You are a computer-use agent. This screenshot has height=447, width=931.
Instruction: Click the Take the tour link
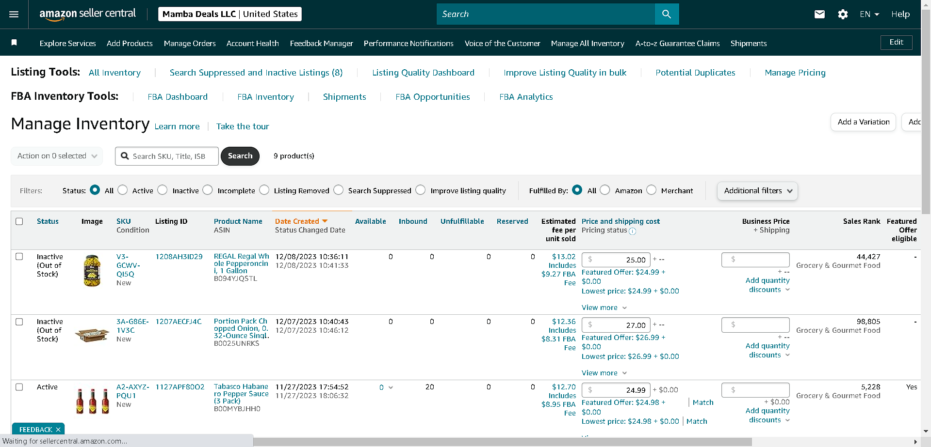[x=243, y=126]
